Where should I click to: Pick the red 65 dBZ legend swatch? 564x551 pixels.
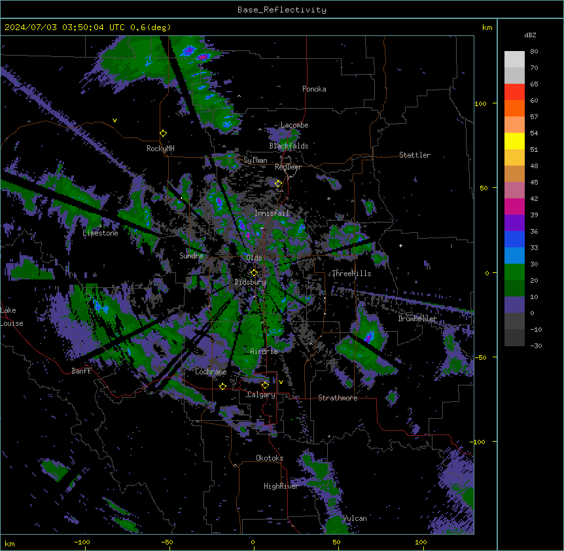coord(514,92)
